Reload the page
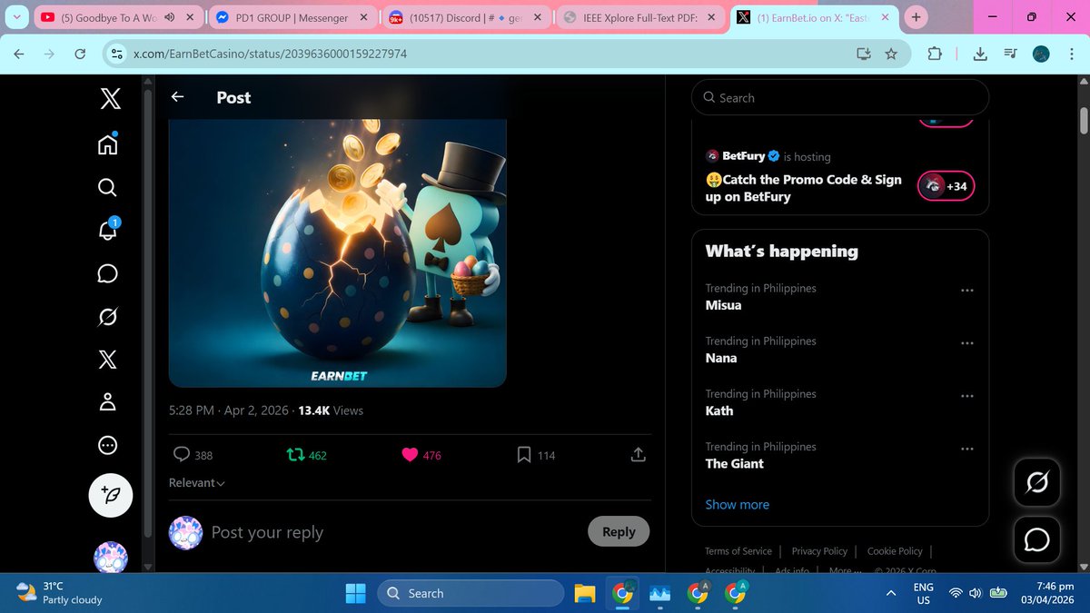This screenshot has width=1090, height=613. tap(80, 54)
